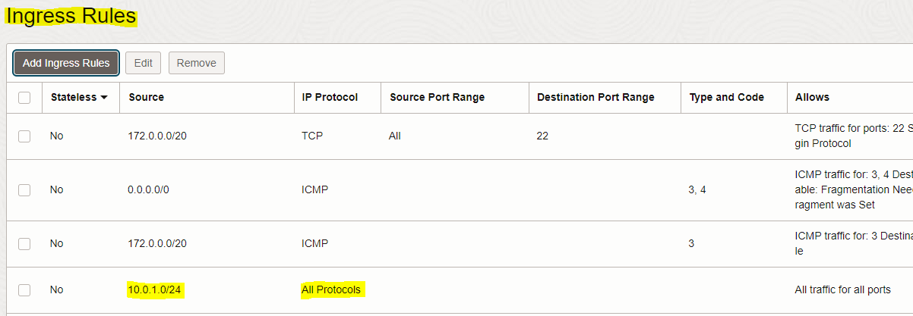
Task: Sort by Stateless column arrow
Action: pyautogui.click(x=104, y=98)
